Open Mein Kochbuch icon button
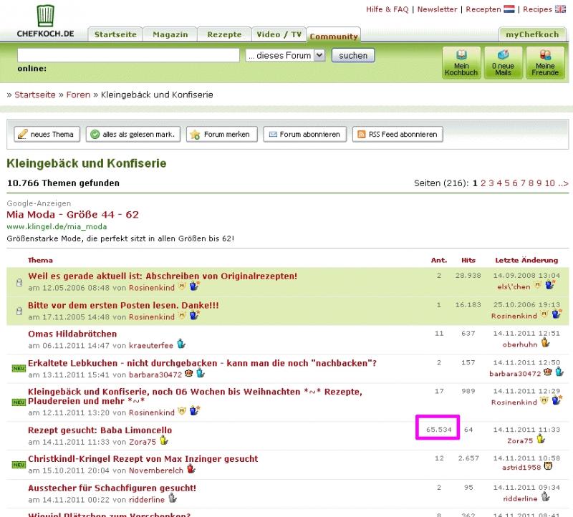Image resolution: width=573 pixels, height=517 pixels. coord(461,62)
